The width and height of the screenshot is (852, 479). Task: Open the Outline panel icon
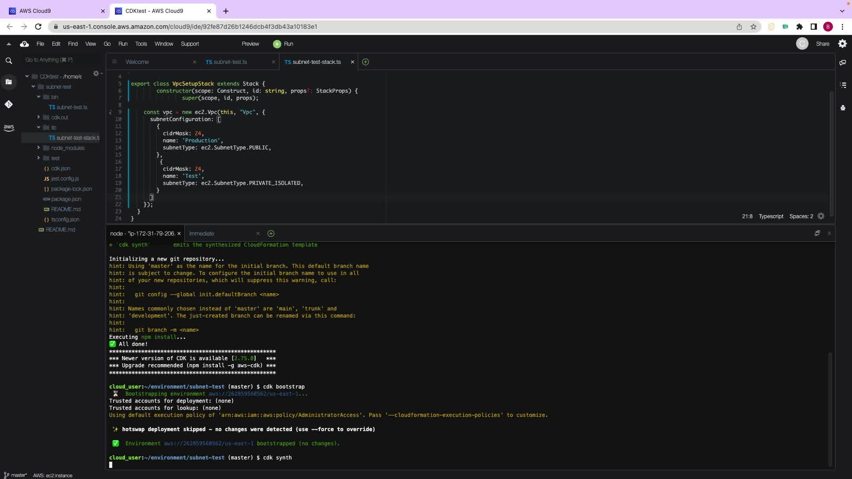(x=843, y=85)
